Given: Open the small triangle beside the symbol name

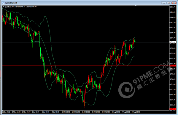Looking at the screenshot, I should tap(3, 7).
